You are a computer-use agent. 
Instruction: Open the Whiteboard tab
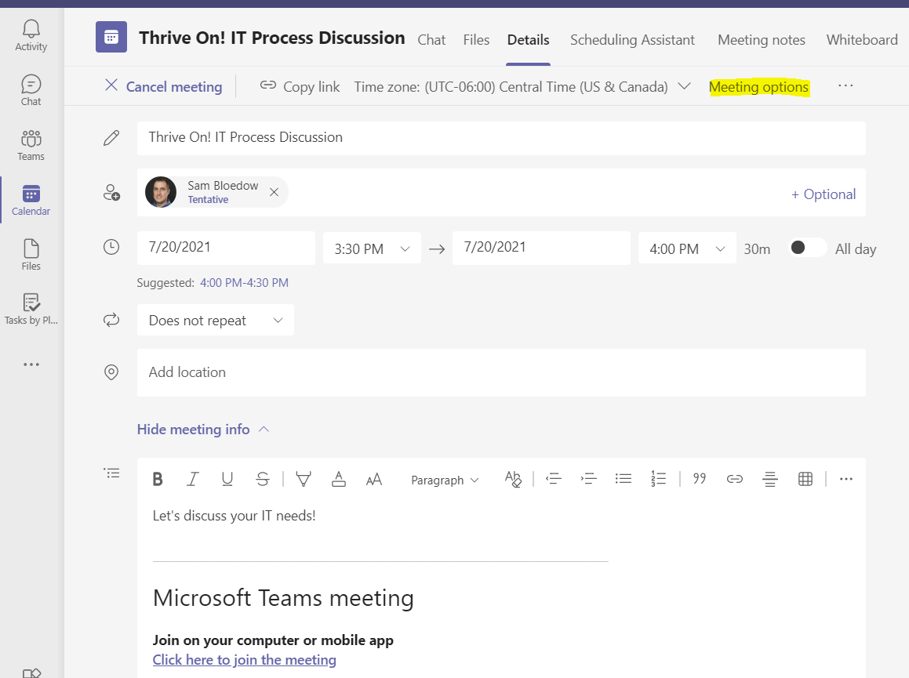tap(862, 40)
